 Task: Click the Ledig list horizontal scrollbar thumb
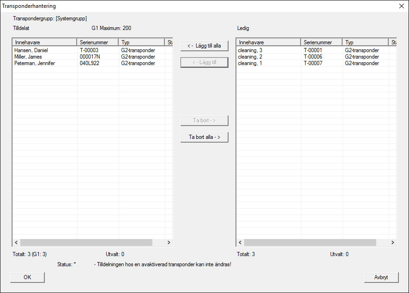tap(310, 242)
